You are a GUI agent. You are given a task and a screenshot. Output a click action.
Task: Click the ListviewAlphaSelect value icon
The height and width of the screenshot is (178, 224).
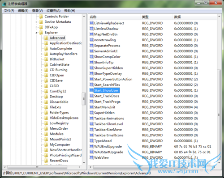[x=91, y=23]
